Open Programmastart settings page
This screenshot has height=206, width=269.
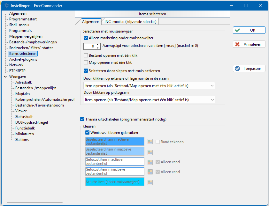coord(23,19)
